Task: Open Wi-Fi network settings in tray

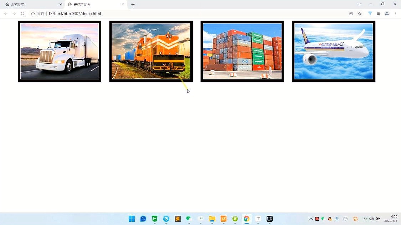Action: point(365,219)
